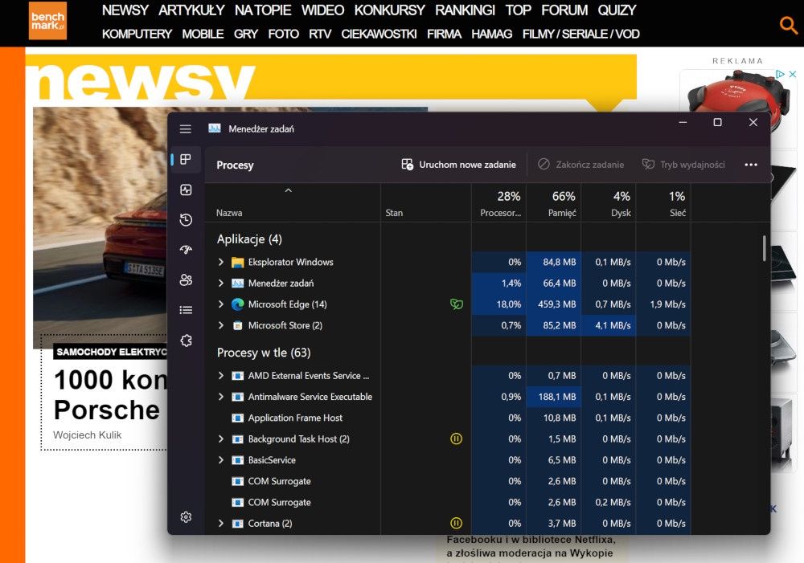The width and height of the screenshot is (804, 563).
Task: Click suspended icon on Cortana row
Action: click(456, 523)
